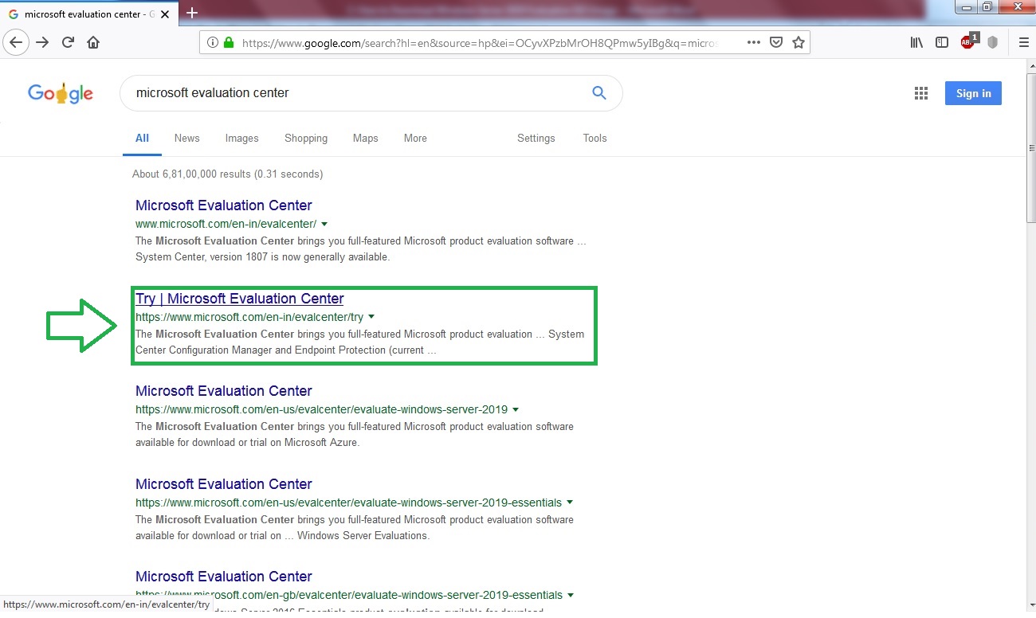
Task: Click the gray shield extension icon
Action: coord(993,42)
